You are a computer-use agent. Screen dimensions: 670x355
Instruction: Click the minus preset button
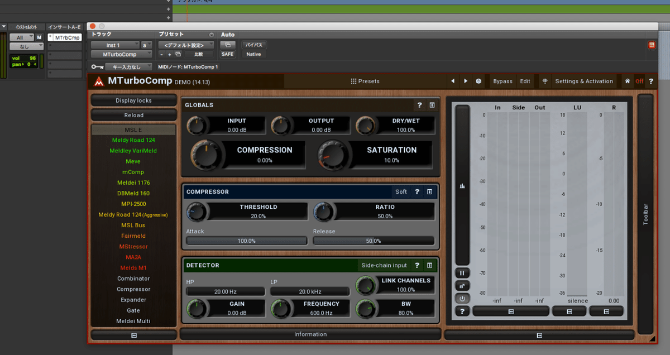click(162, 54)
